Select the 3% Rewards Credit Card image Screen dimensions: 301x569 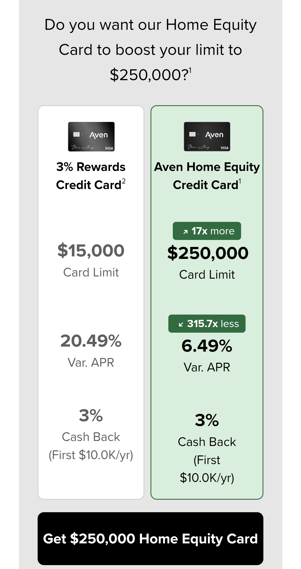[91, 137]
